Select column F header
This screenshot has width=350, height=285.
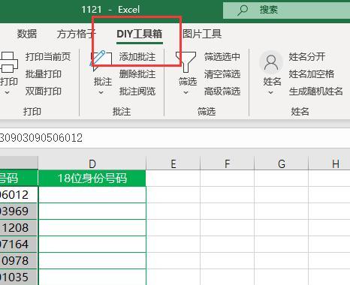[228, 163]
